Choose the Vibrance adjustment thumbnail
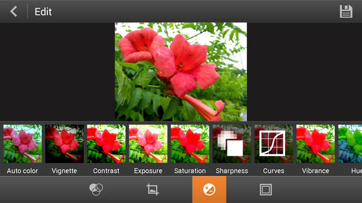 click(316, 144)
